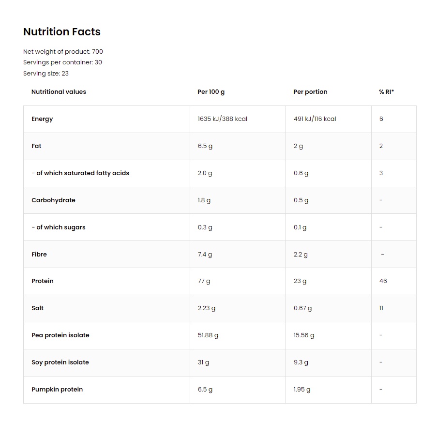436x436 pixels.
Task: Click the Pea protein isolate label
Action: (x=60, y=335)
